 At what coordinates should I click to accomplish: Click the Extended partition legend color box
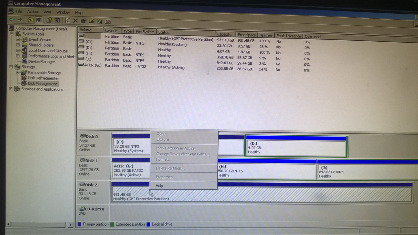click(x=112, y=224)
